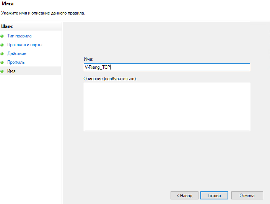270x204 pixels.
Task: Select the "Профиль" step in sidebar
Action: pos(16,62)
